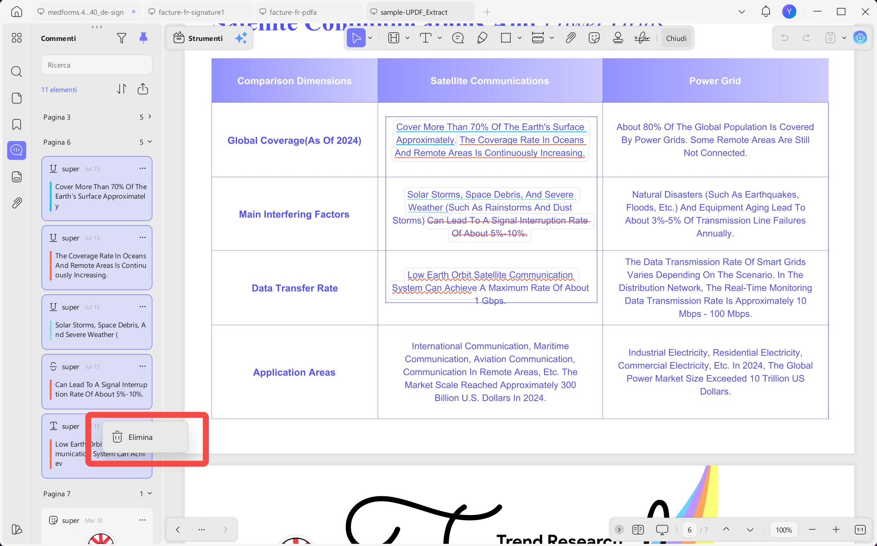Export comments with the share icon
This screenshot has height=546, width=877.
tap(143, 89)
